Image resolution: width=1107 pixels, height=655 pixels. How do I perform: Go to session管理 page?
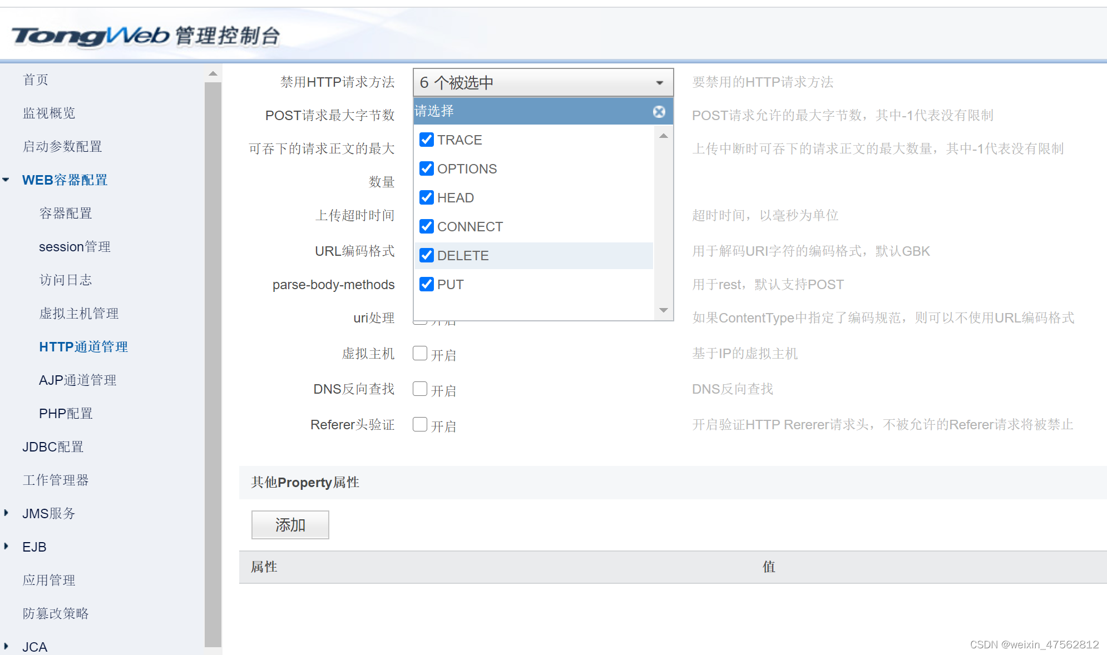[75, 247]
